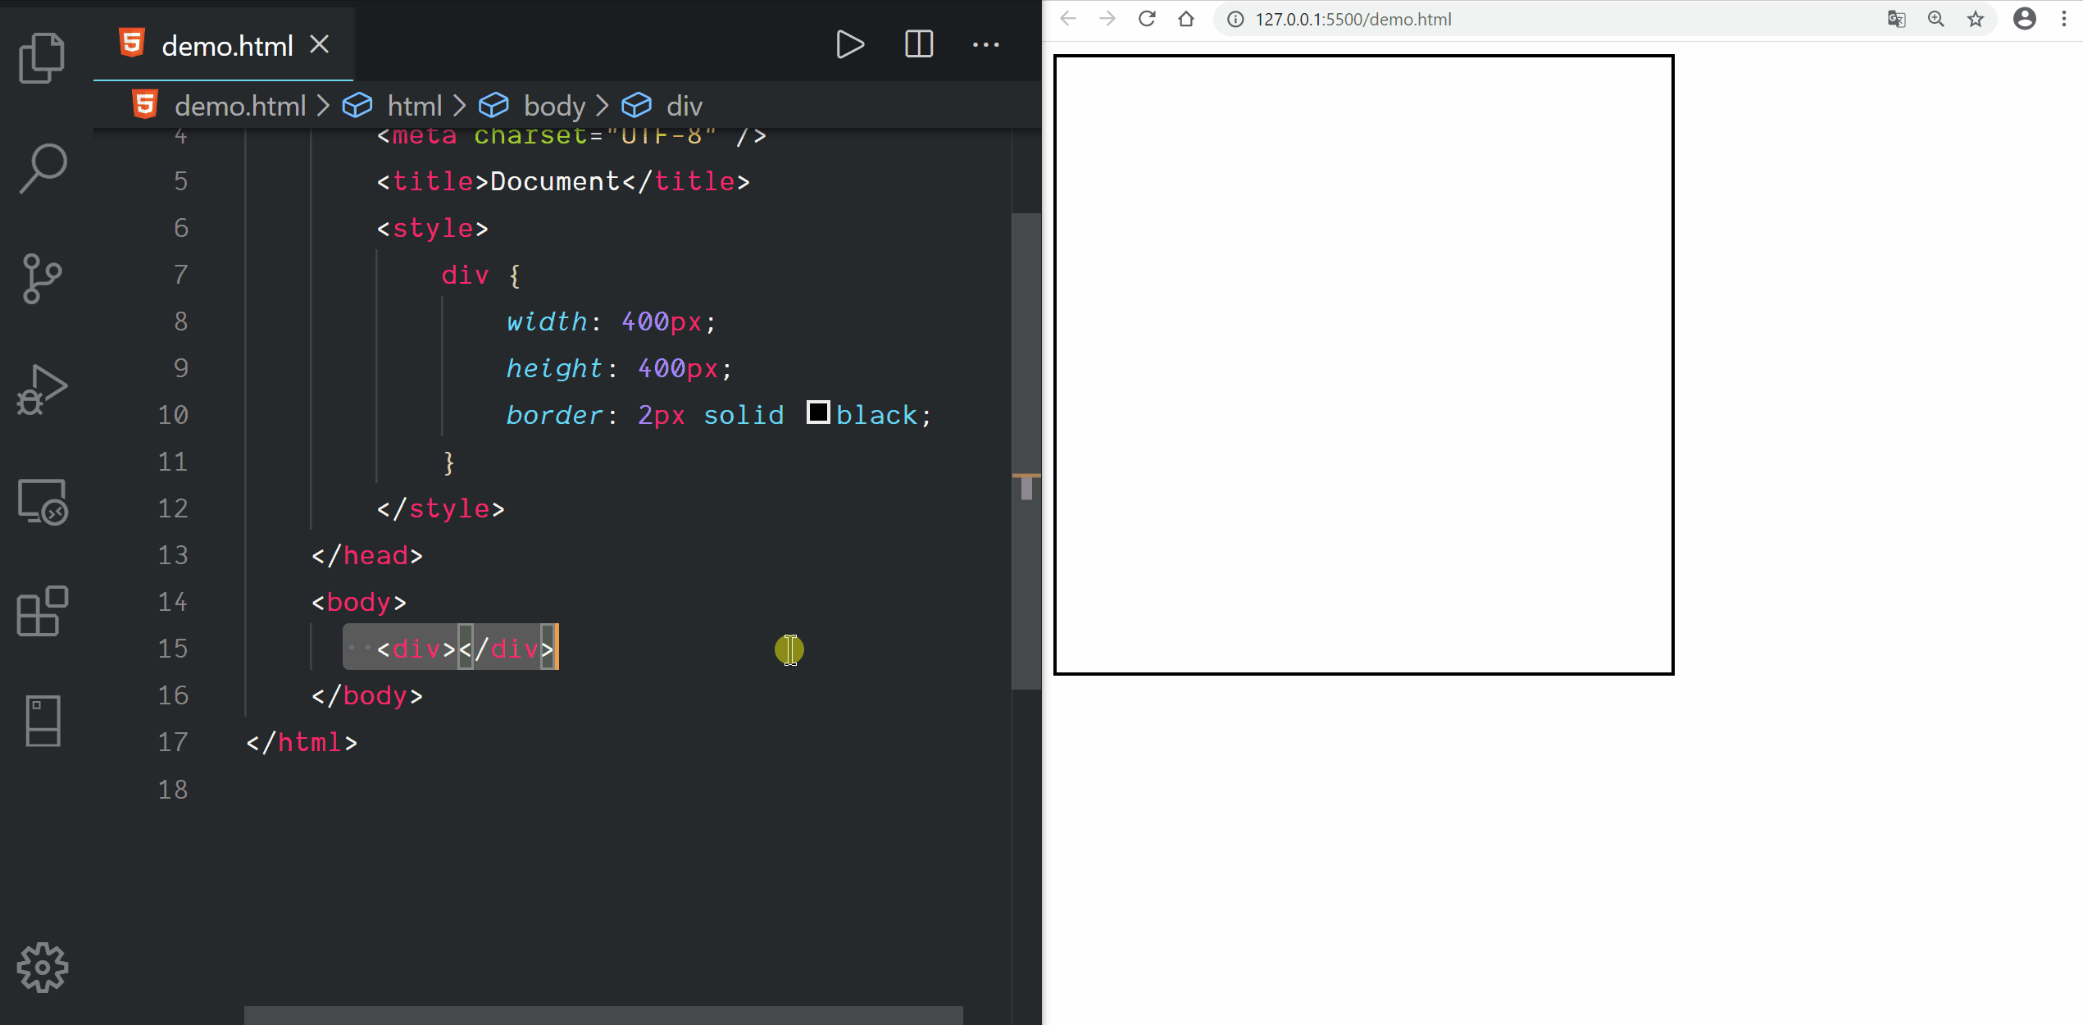Open the browser zoom magnifier icon
Screen dimensions: 2083x1025
click(x=1936, y=19)
